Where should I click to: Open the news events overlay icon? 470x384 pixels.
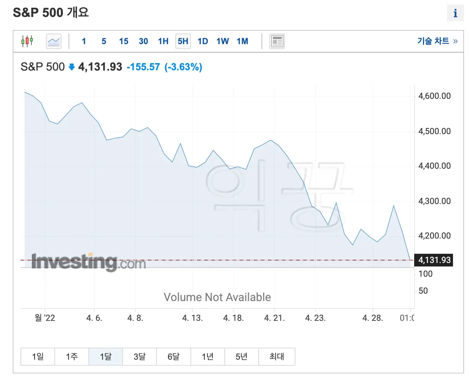[x=277, y=41]
